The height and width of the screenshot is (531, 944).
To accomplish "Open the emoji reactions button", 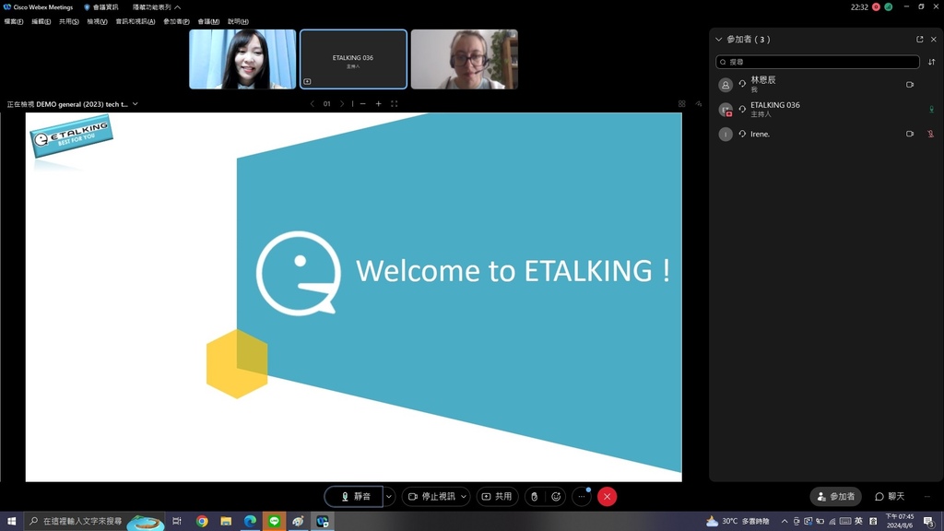I will 556,497.
